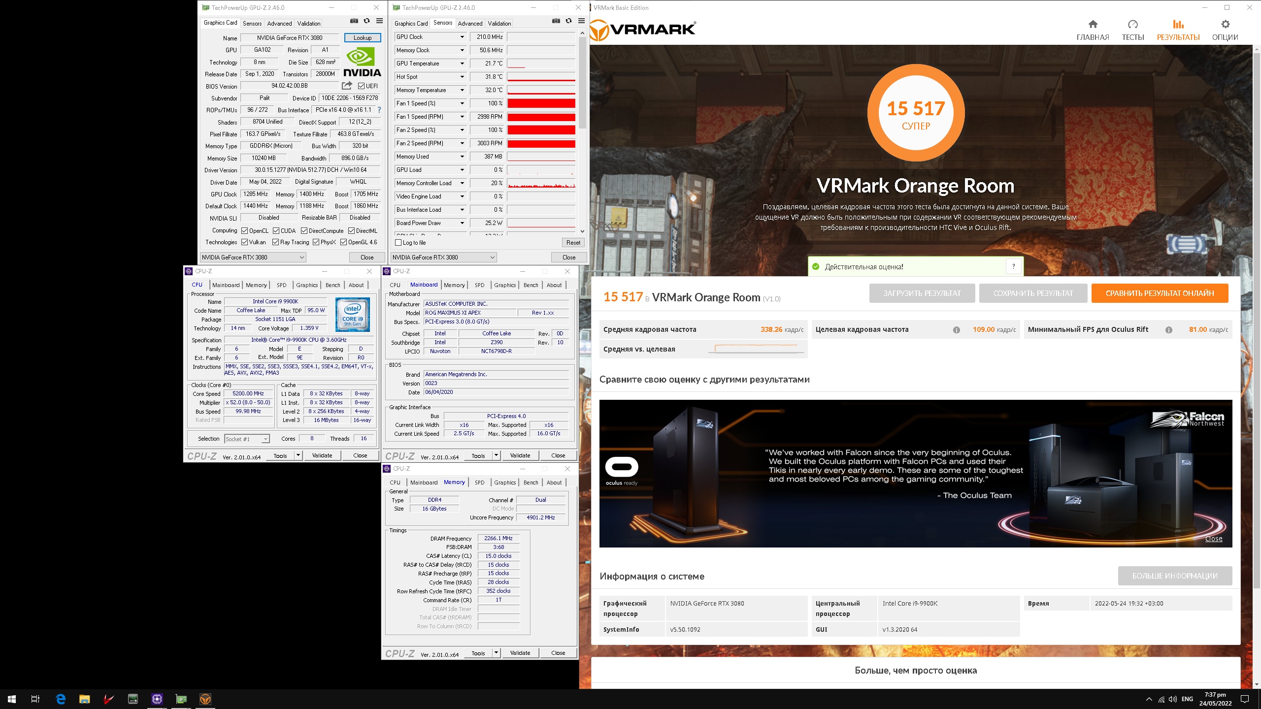Toggle OpenCL checkbox
The height and width of the screenshot is (709, 1261).
244,230
